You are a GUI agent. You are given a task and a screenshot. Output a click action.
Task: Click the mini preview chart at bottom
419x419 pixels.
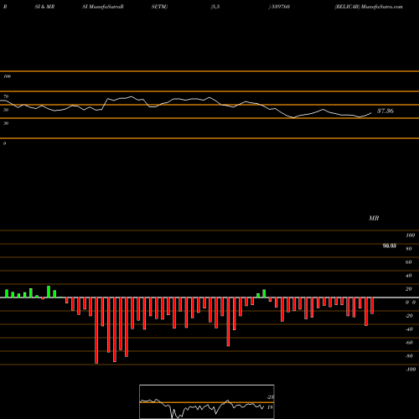coord(207,401)
